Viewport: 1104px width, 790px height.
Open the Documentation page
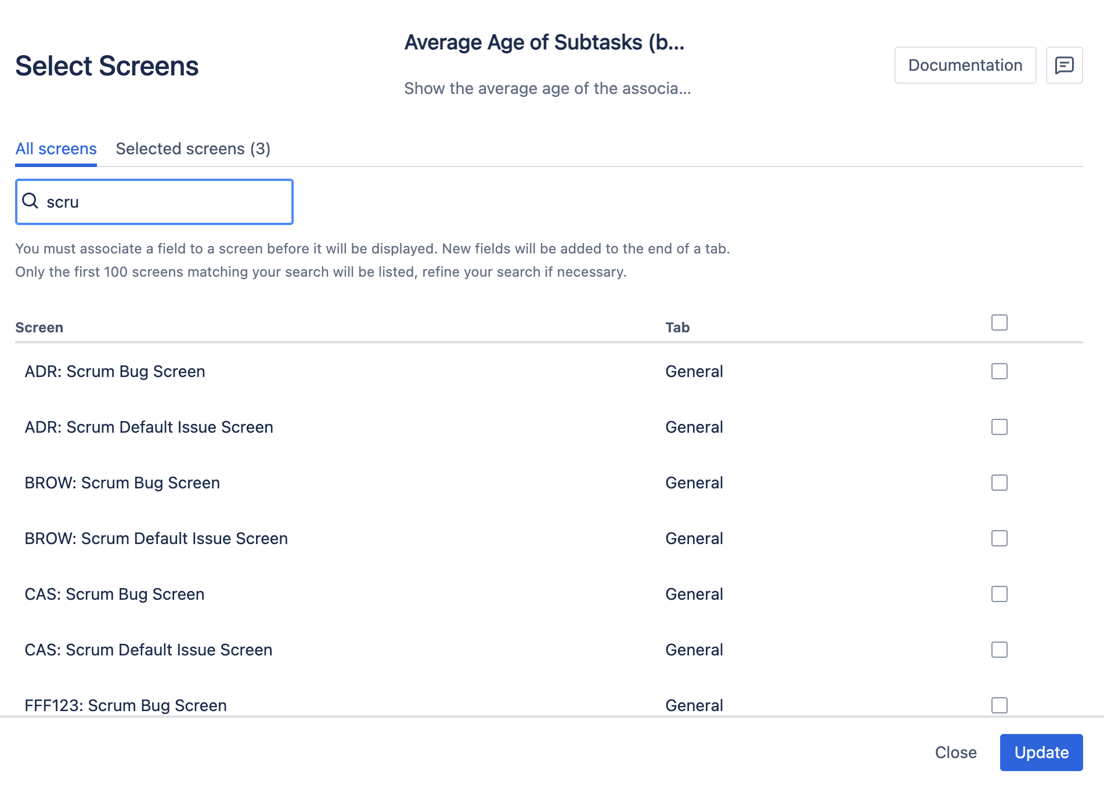point(965,65)
